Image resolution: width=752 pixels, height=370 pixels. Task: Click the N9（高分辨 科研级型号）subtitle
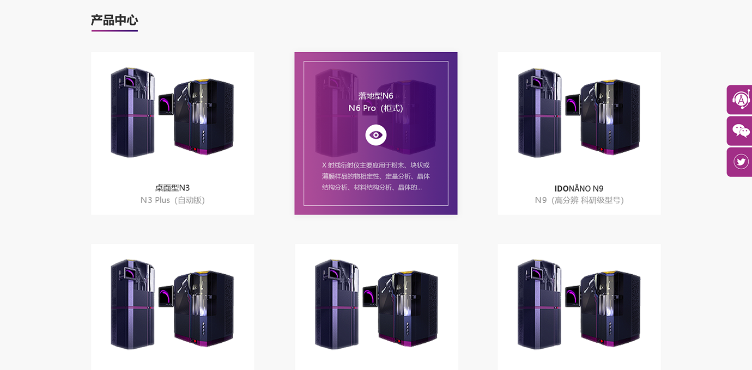coord(579,200)
